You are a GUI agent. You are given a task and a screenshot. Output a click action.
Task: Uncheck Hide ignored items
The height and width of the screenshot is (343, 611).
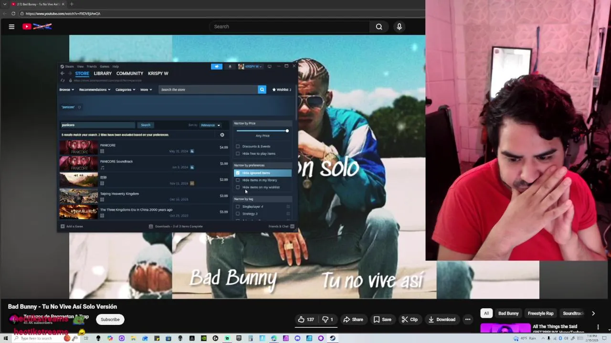pos(238,173)
